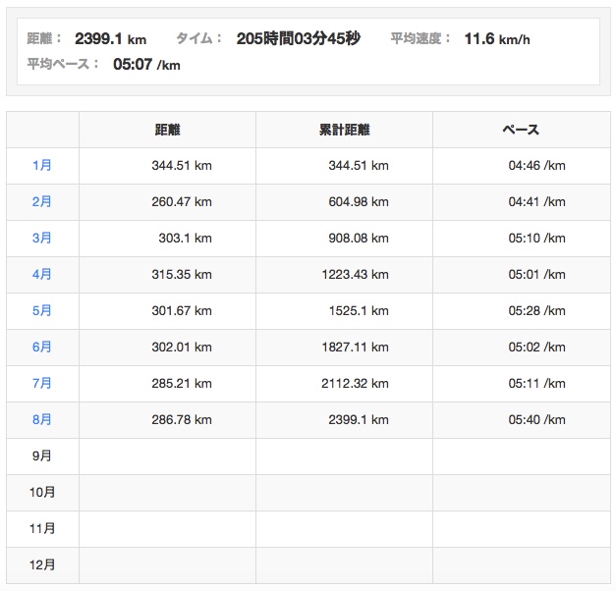Click the average pace 05:07 /km value
The image size is (616, 591).
coord(146,65)
